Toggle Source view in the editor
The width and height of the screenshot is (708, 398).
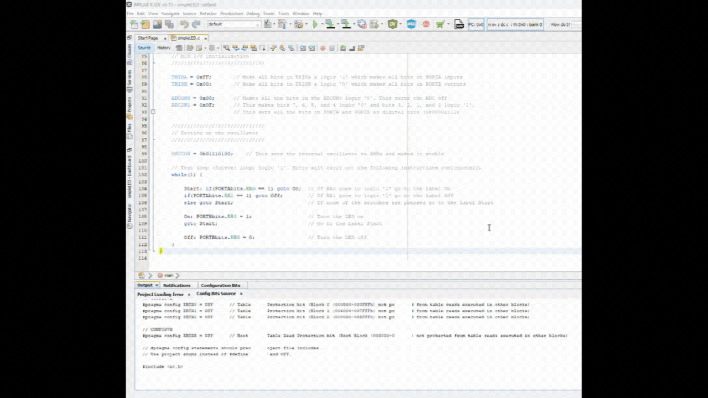click(144, 48)
